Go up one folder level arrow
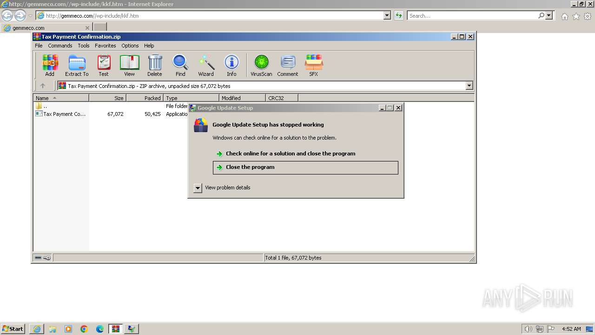 tap(43, 86)
